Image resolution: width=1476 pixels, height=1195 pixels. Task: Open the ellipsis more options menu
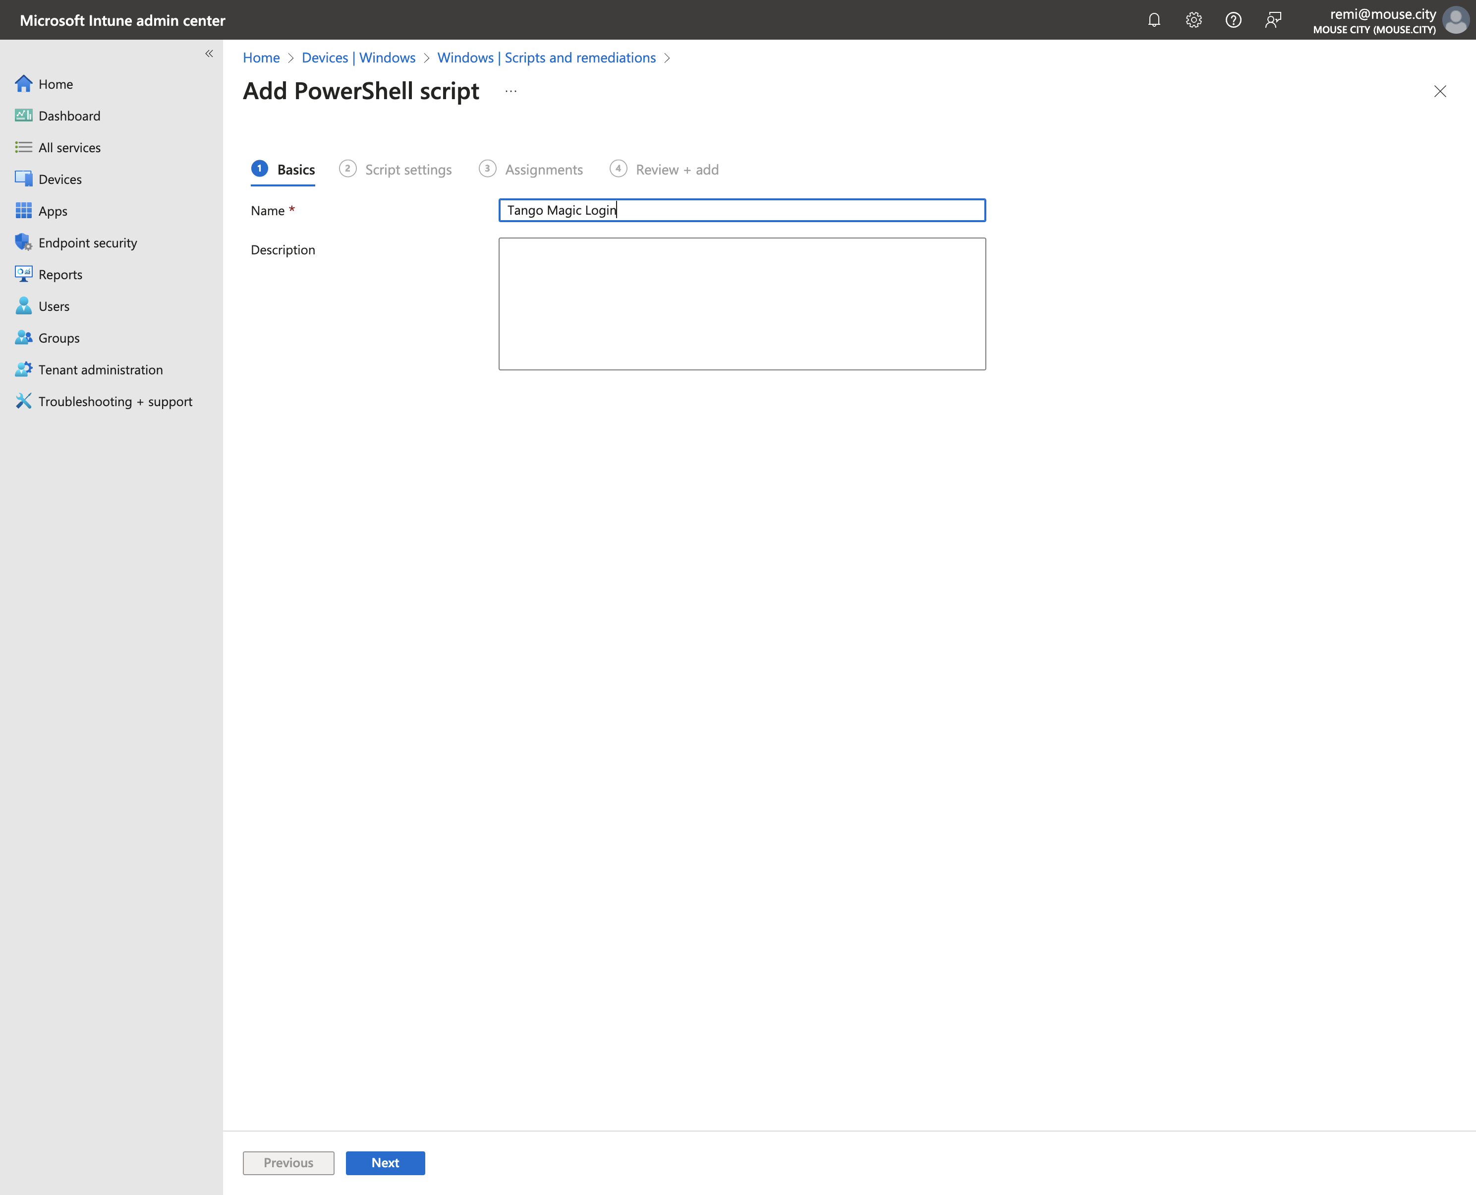pyautogui.click(x=511, y=91)
